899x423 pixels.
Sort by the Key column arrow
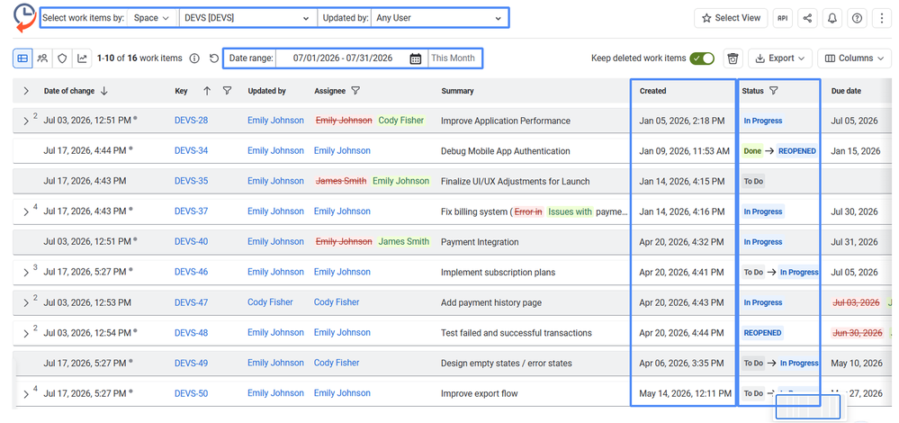click(x=208, y=91)
